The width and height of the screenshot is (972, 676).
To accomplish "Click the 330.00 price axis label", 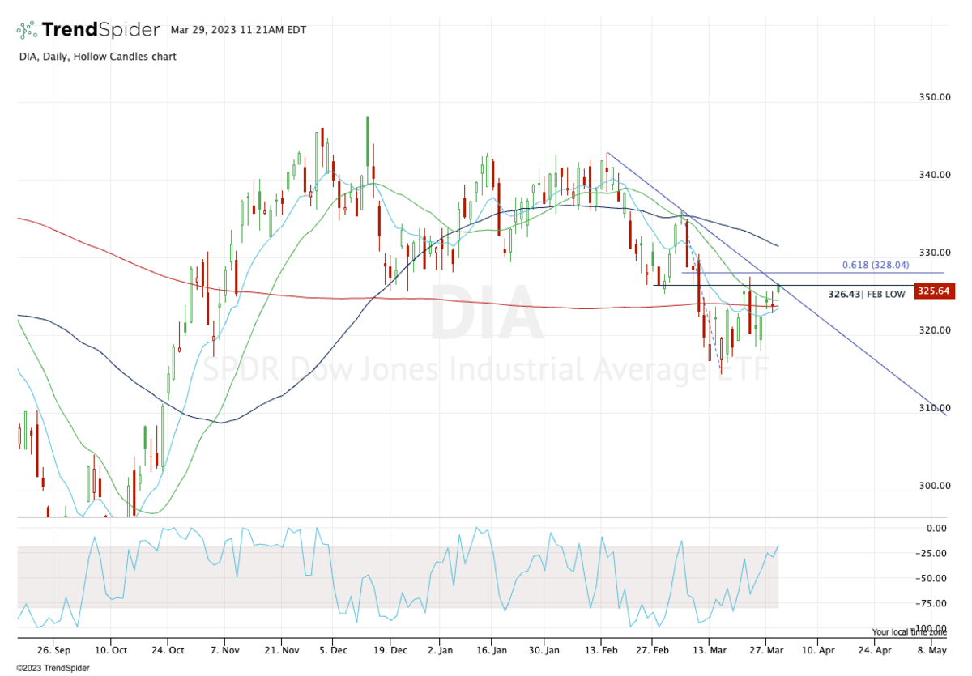I will [x=935, y=253].
